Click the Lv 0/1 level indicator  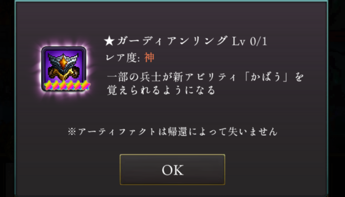249,41
